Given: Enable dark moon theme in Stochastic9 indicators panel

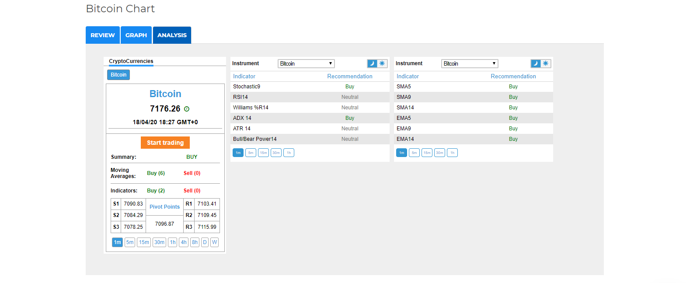Looking at the screenshot, I should [372, 63].
